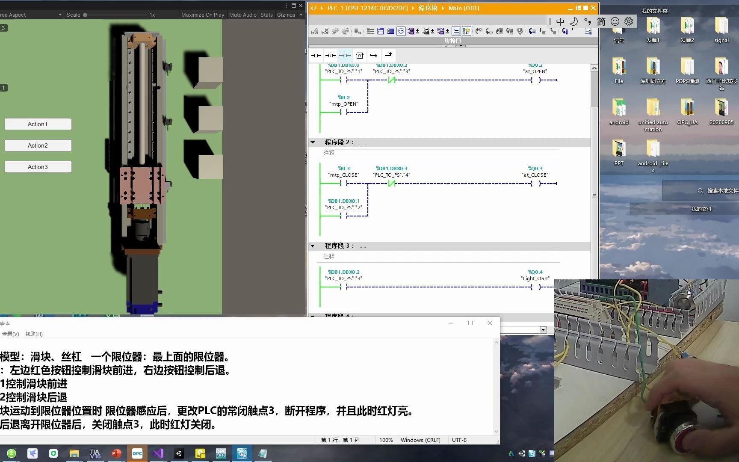Insert a coil into the network
Image resolution: width=739 pixels, height=462 pixels.
point(345,55)
